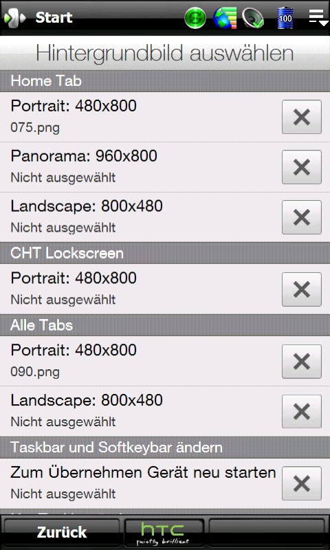330x550 pixels.
Task: Clear the Alle Tabs Landscape 800x480 selection
Action: point(302,411)
